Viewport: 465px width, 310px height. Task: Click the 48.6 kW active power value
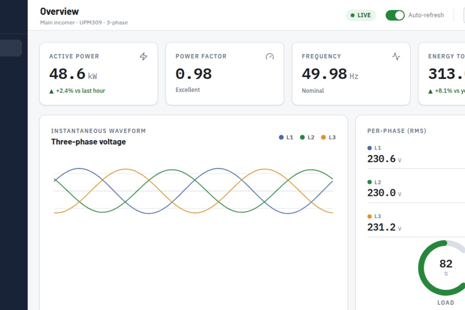pos(73,74)
